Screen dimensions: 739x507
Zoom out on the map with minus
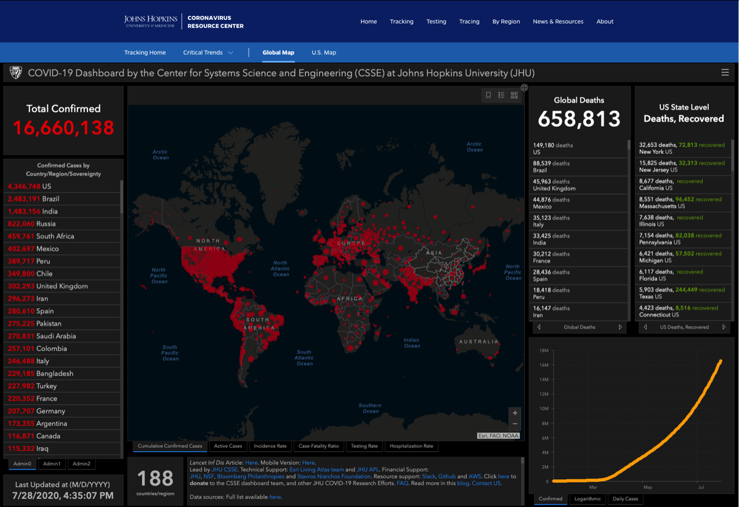(515, 424)
